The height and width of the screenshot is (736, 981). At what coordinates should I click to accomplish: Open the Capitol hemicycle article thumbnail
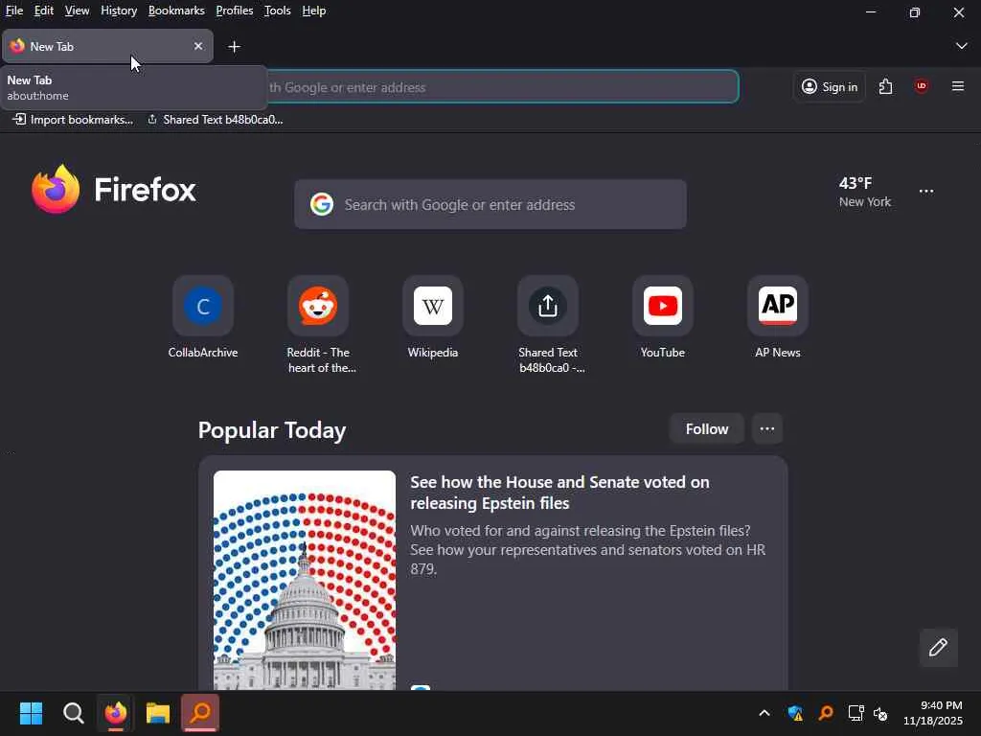pyautogui.click(x=305, y=580)
